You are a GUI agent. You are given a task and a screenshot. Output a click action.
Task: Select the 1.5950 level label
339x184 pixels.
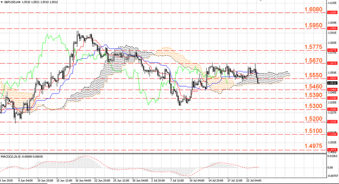[313, 25]
